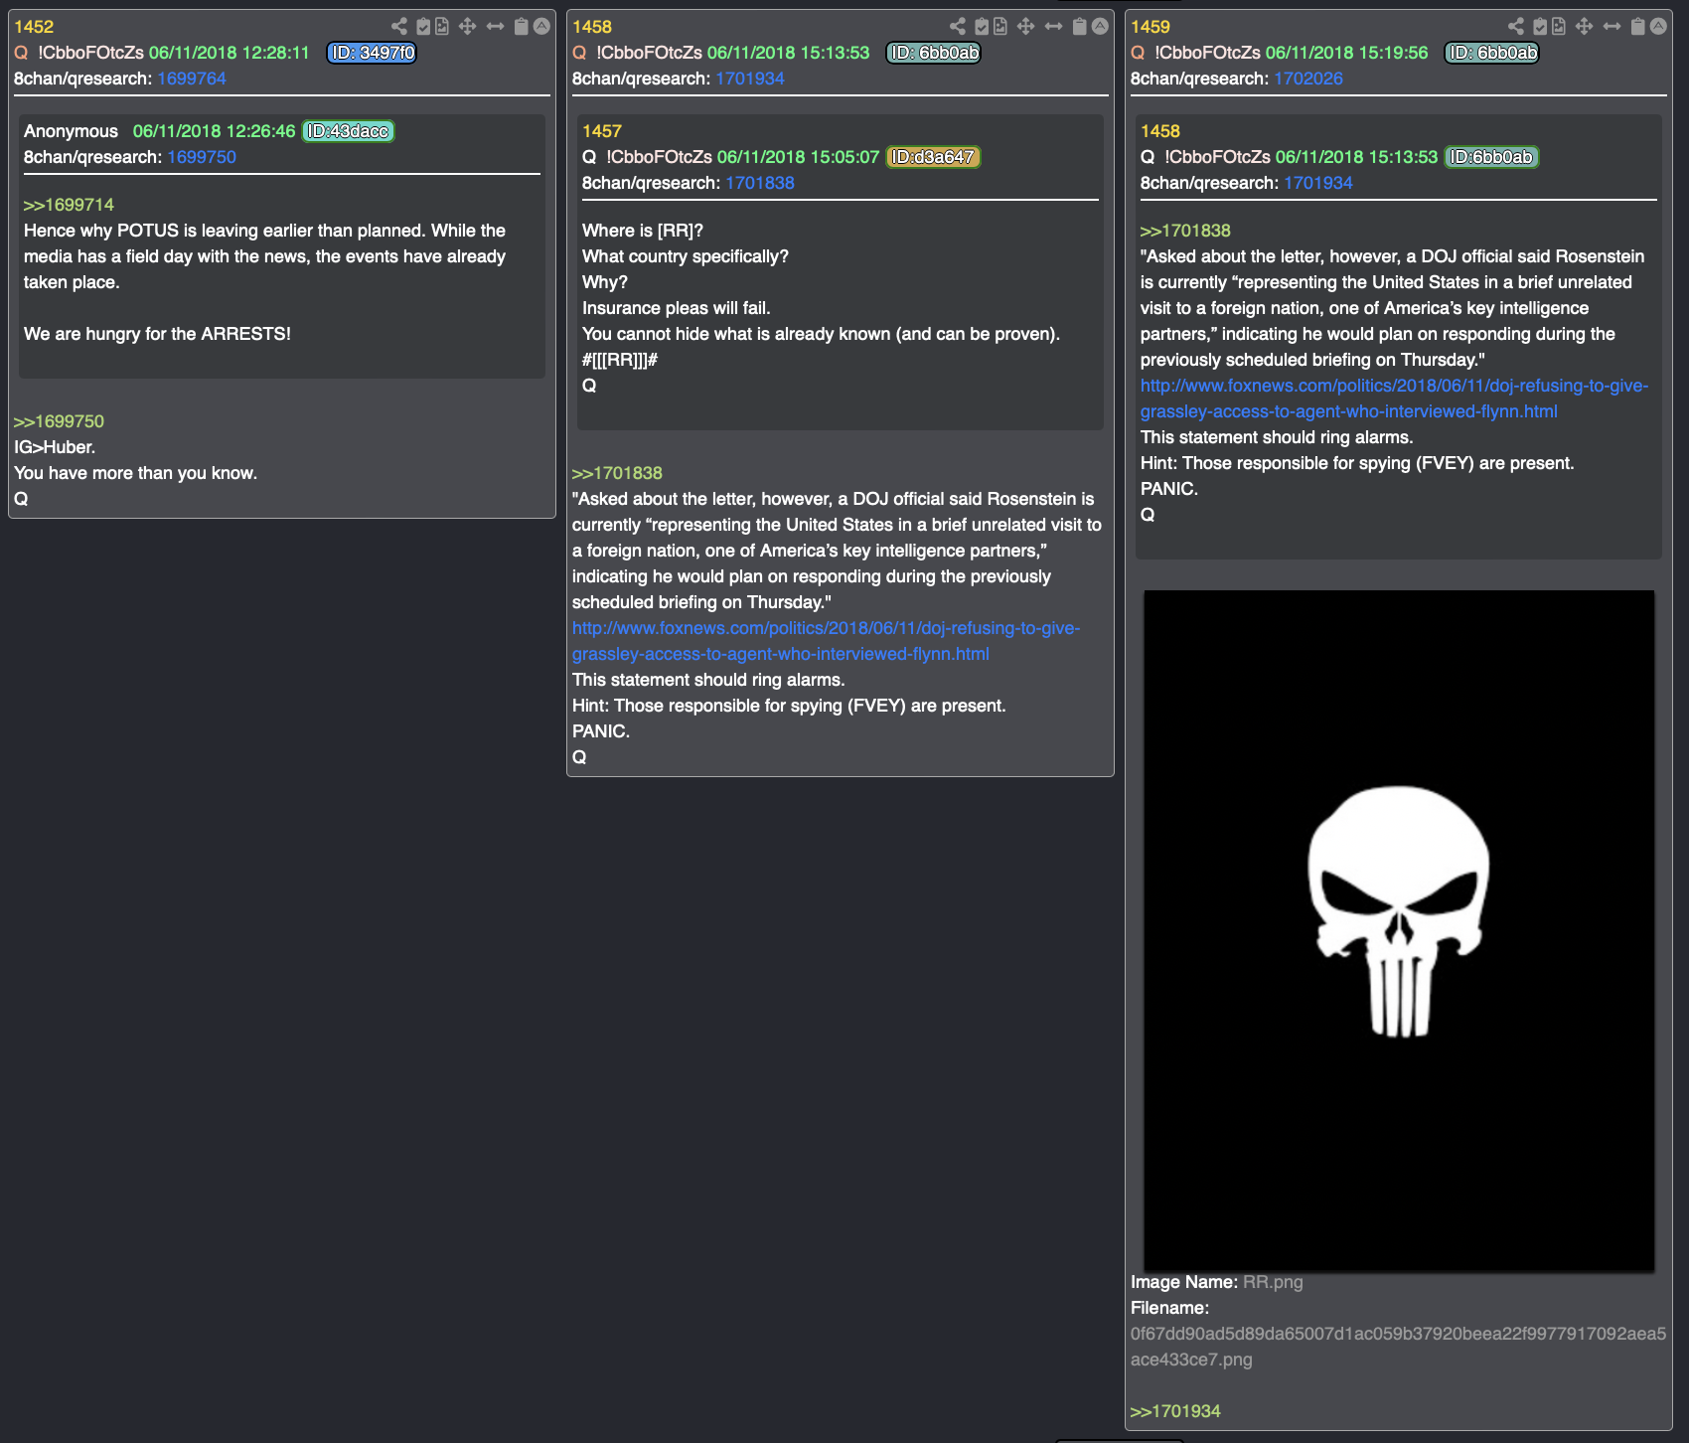The image size is (1689, 1443).
Task: Collapse post 1458 card with circle arrow
Action: [1100, 27]
